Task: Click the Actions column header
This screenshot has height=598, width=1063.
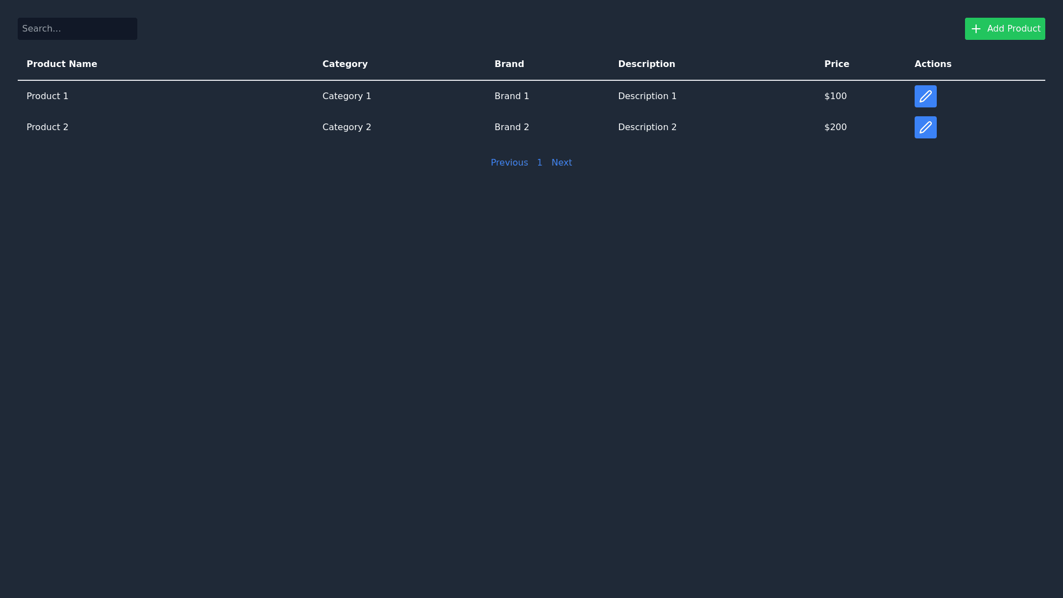Action: click(x=932, y=64)
